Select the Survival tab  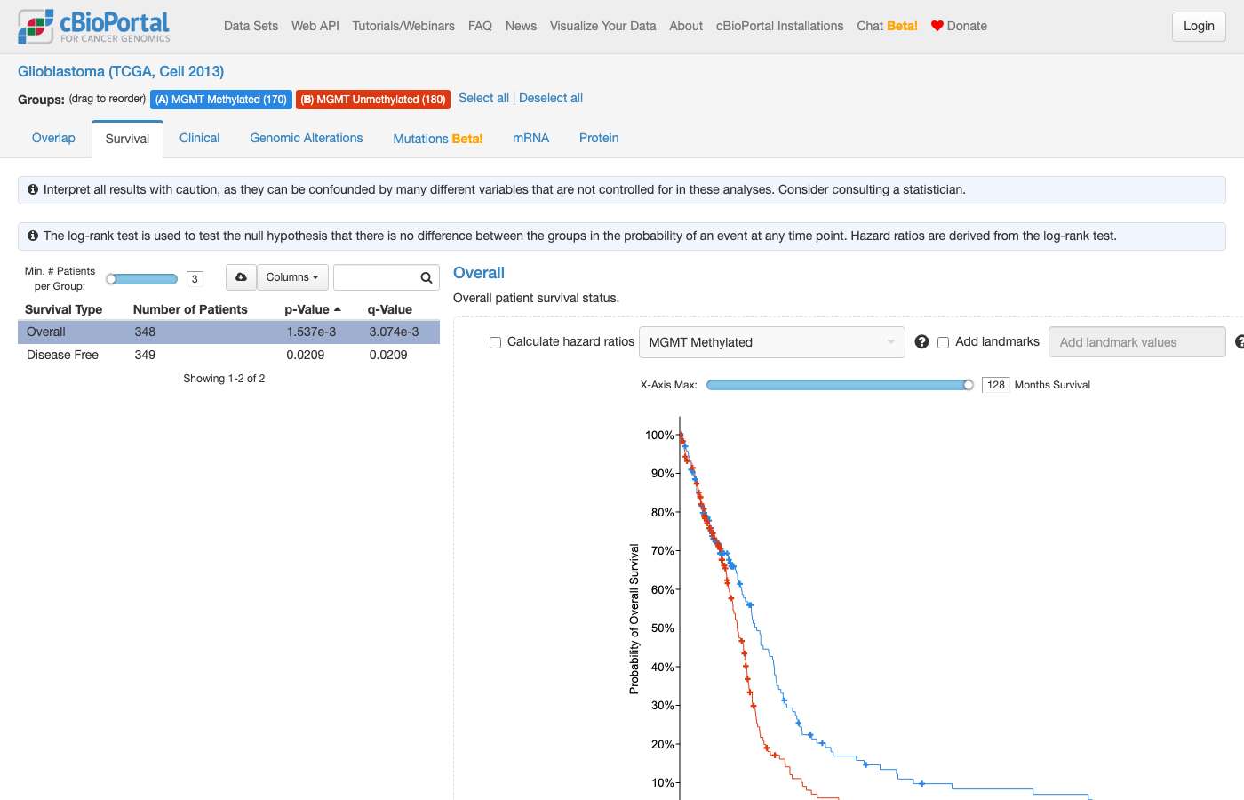coord(127,139)
